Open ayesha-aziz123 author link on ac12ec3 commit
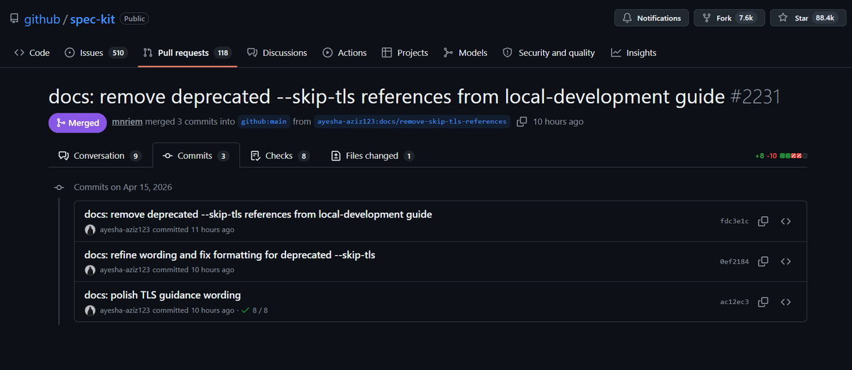 pyautogui.click(x=125, y=310)
